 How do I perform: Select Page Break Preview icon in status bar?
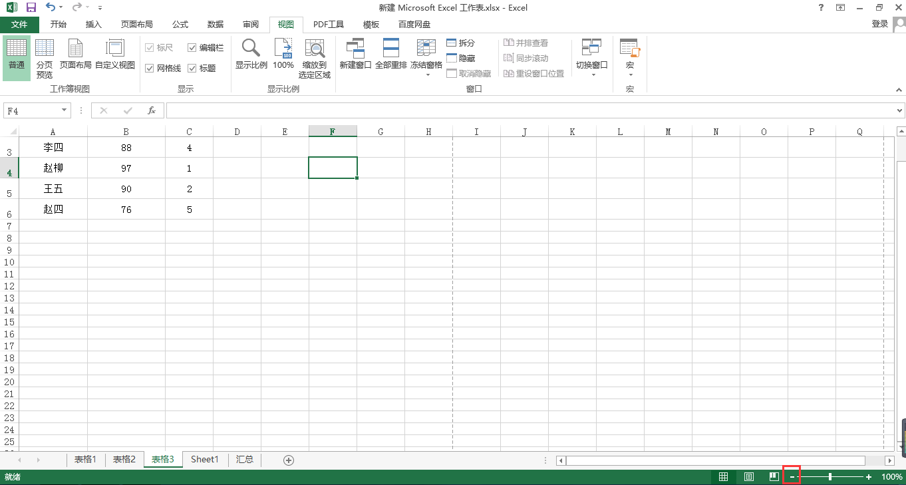point(774,477)
